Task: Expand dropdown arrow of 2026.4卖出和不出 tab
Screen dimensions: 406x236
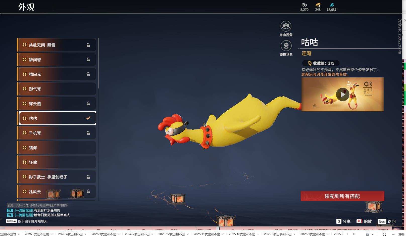Action: pos(85,234)
